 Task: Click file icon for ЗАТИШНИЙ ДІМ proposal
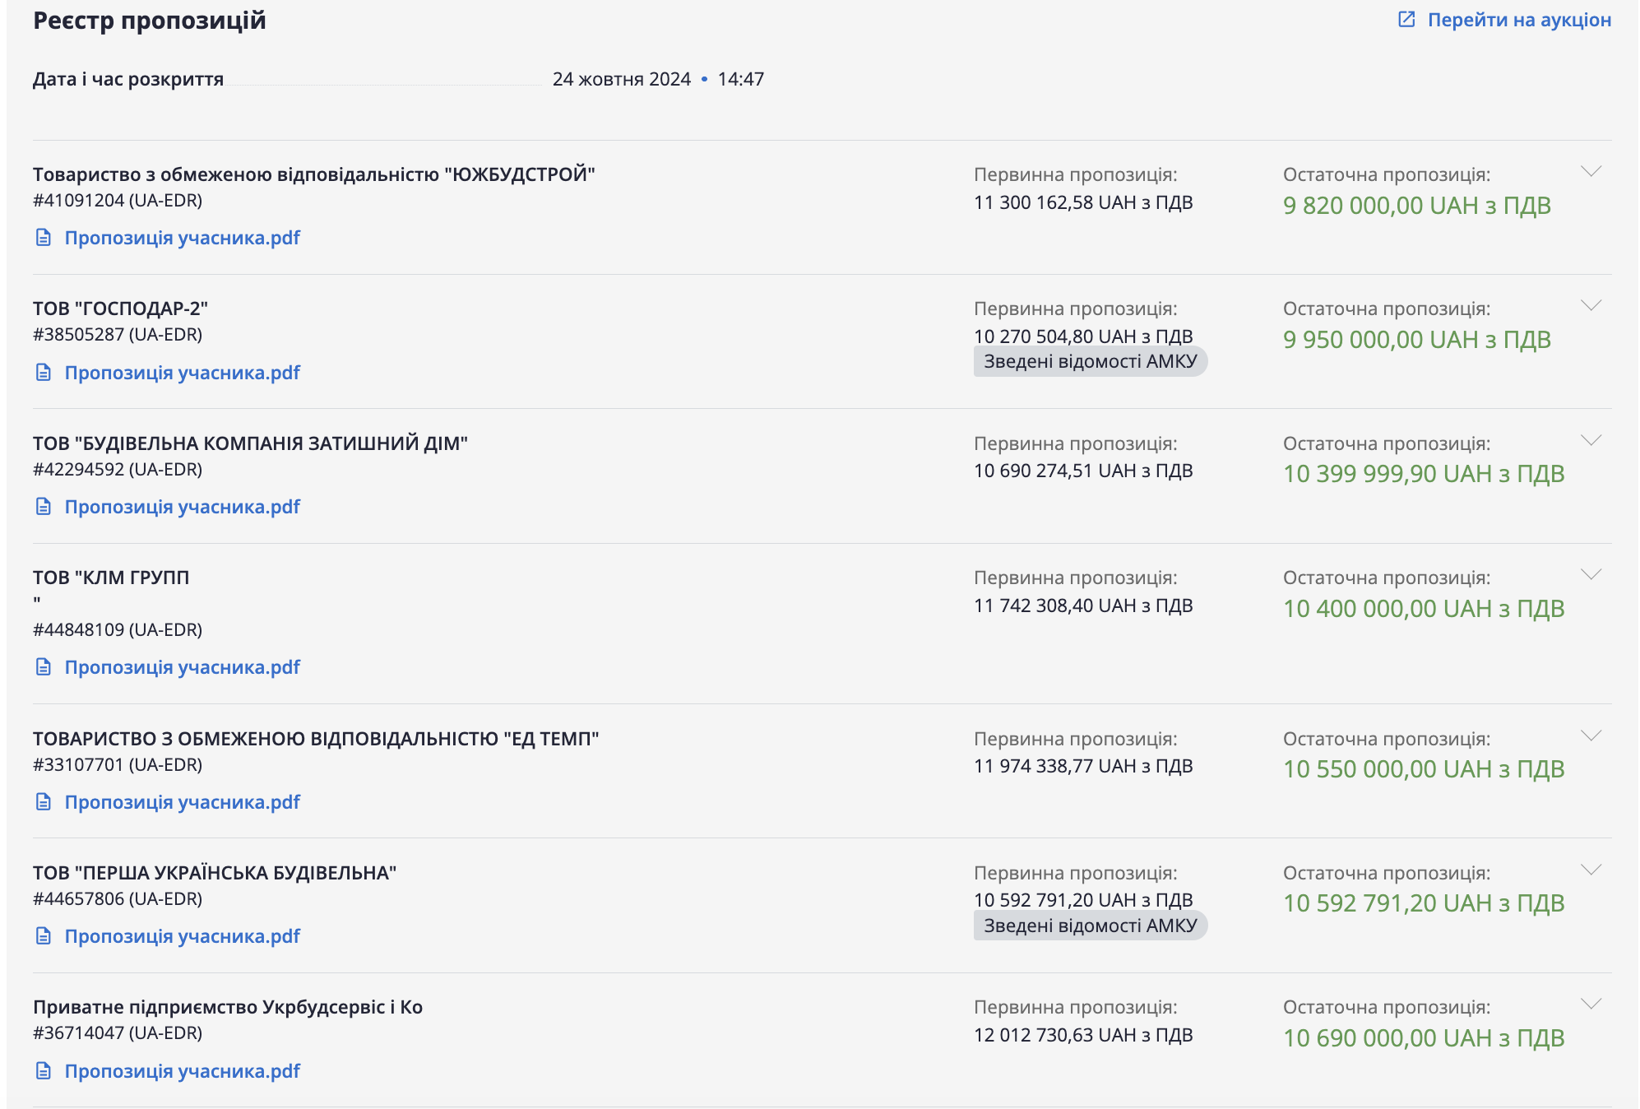pos(44,507)
